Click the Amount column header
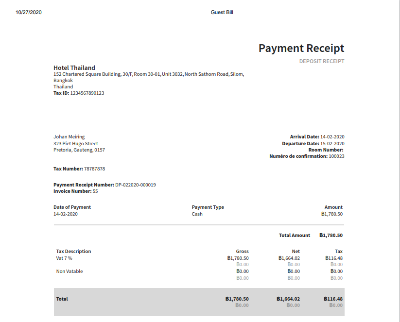 point(333,207)
